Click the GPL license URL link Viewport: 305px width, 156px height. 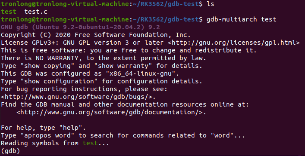(234, 43)
